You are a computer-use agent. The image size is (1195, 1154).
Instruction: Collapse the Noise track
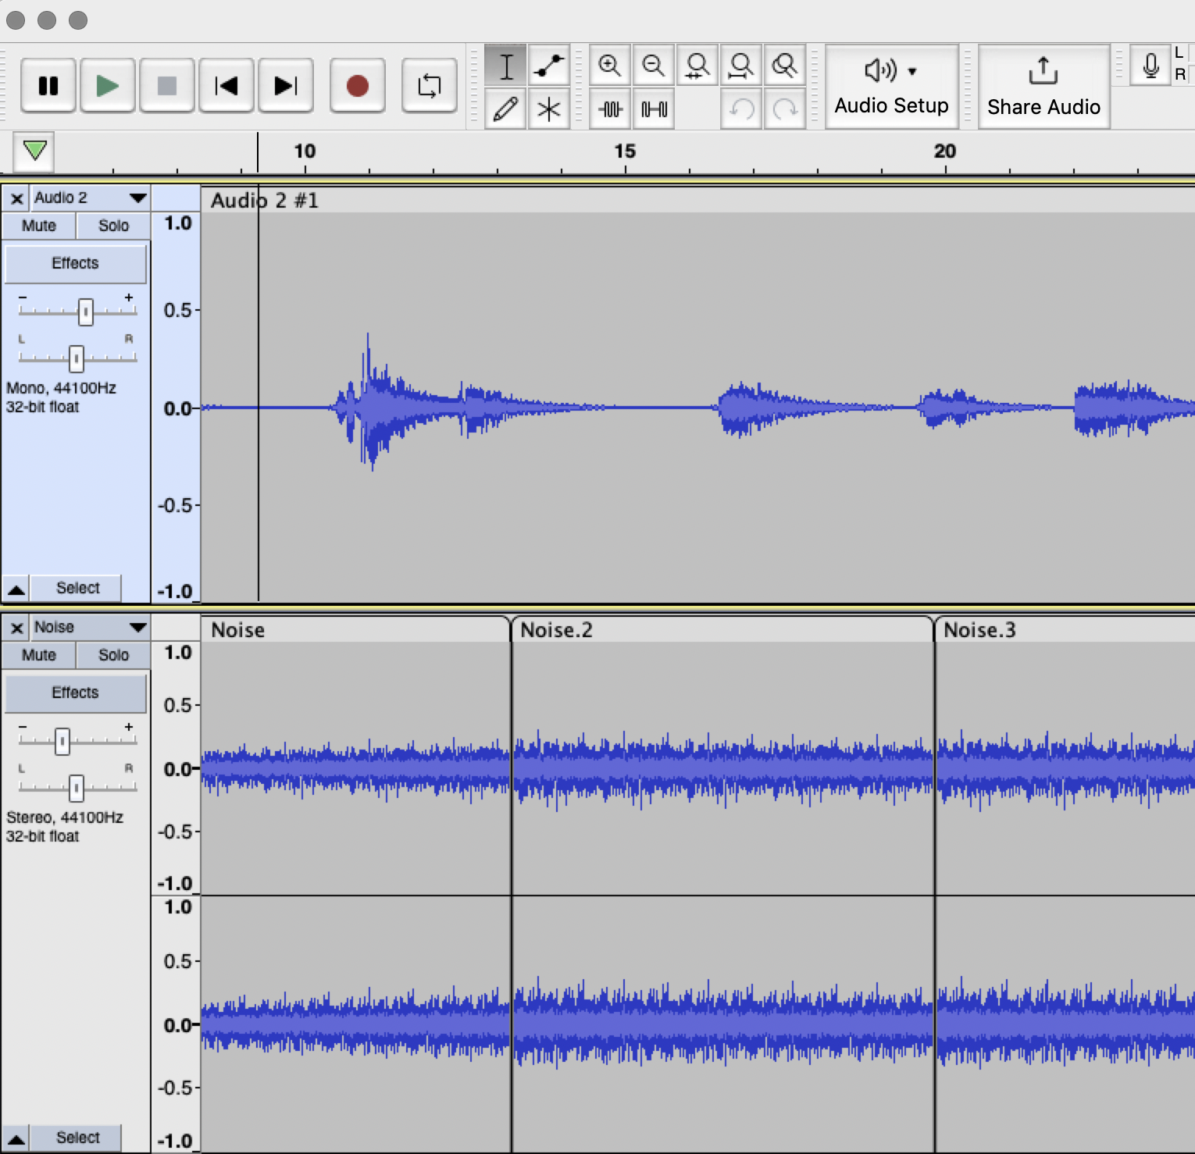pyautogui.click(x=16, y=1138)
